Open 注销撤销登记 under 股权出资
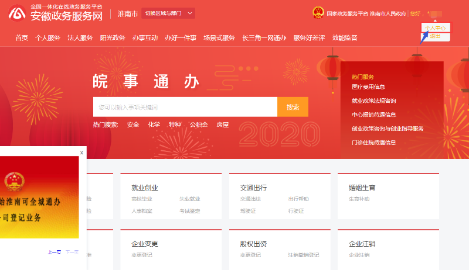Viewport: 469px width, 270px height. [303, 255]
